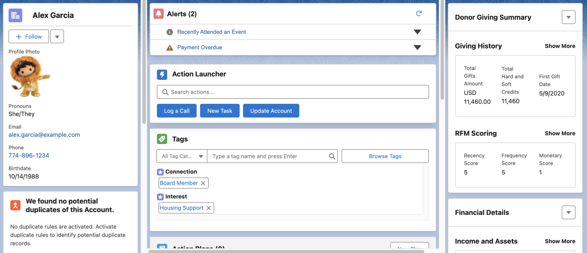Click the Frequency Score label

coord(514,159)
